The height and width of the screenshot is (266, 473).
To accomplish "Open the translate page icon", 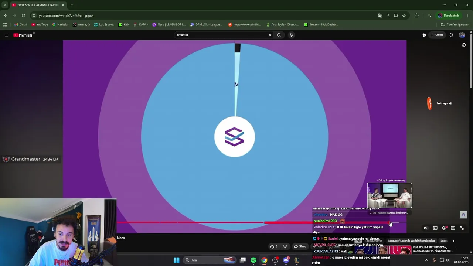I will point(380,16).
